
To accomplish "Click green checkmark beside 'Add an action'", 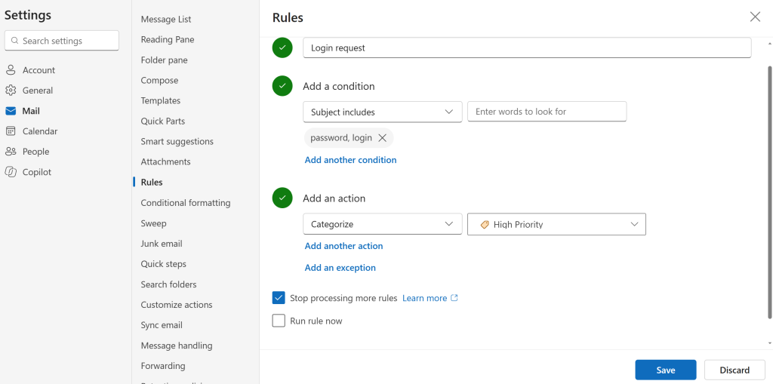I will point(282,198).
